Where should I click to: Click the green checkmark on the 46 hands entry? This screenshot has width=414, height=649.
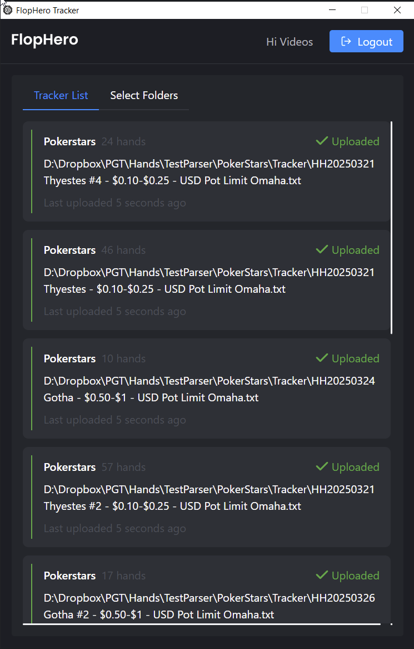pos(322,249)
